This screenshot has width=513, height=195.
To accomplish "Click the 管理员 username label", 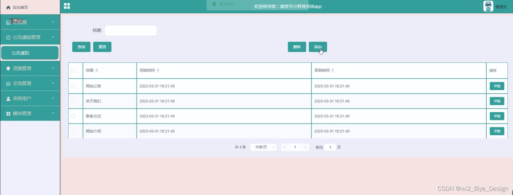I will click(x=501, y=7).
